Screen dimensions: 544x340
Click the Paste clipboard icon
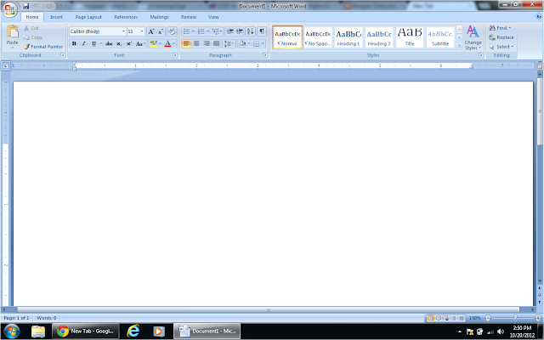[x=13, y=31]
